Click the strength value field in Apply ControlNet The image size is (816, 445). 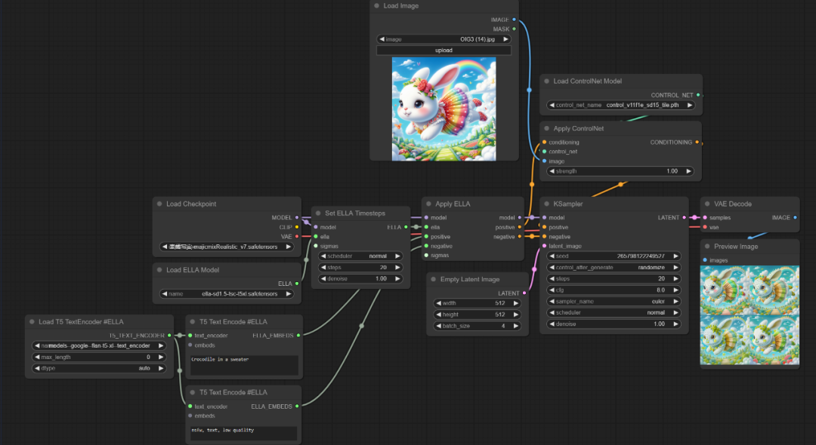coord(621,171)
